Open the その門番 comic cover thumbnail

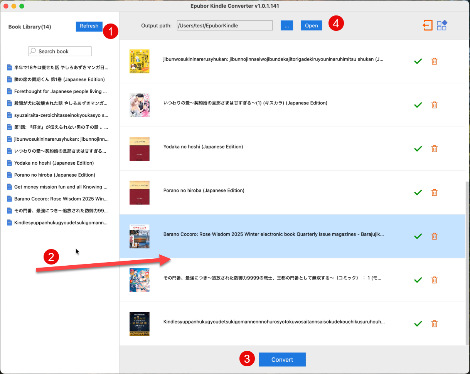coord(140,280)
